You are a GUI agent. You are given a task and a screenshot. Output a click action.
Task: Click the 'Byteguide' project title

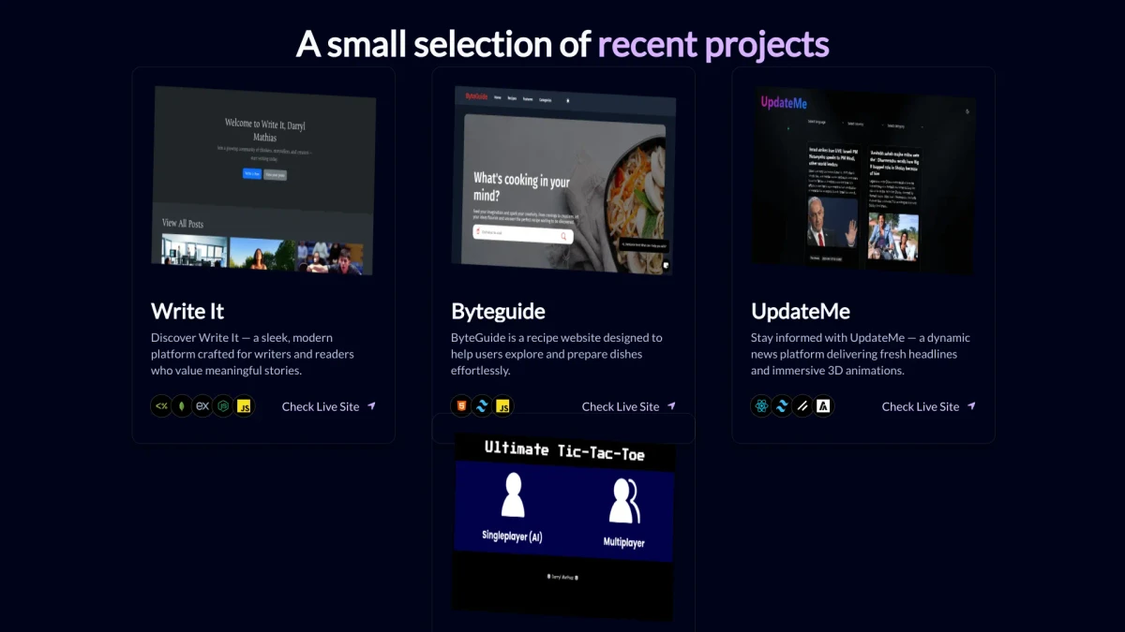point(498,311)
